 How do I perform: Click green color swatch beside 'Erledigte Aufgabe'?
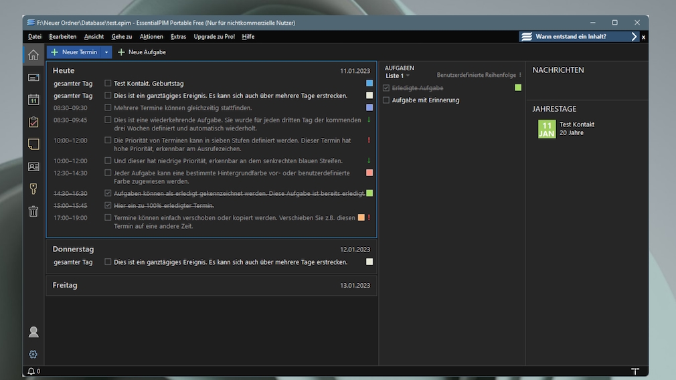(518, 88)
